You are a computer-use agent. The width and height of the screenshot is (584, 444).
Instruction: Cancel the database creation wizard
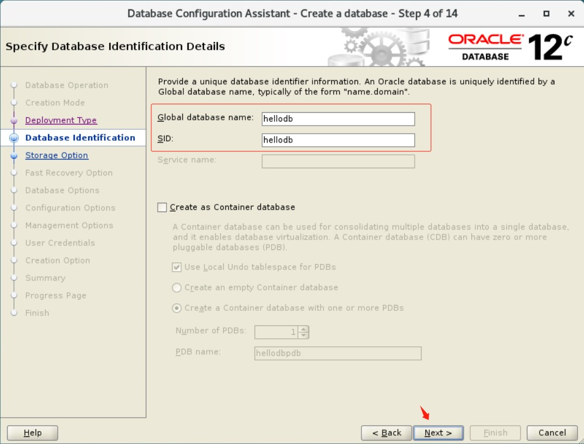(552, 433)
